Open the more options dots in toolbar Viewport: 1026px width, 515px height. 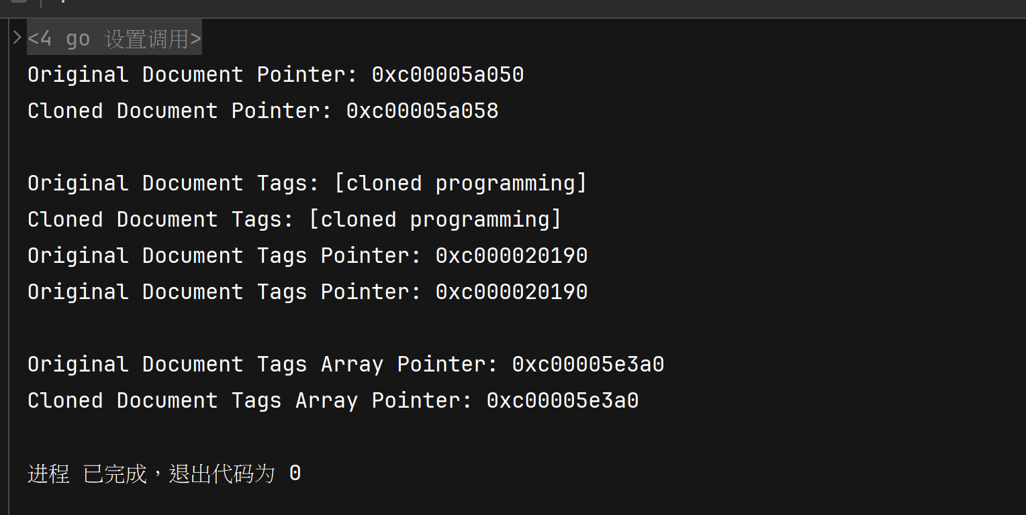pyautogui.click(x=62, y=2)
